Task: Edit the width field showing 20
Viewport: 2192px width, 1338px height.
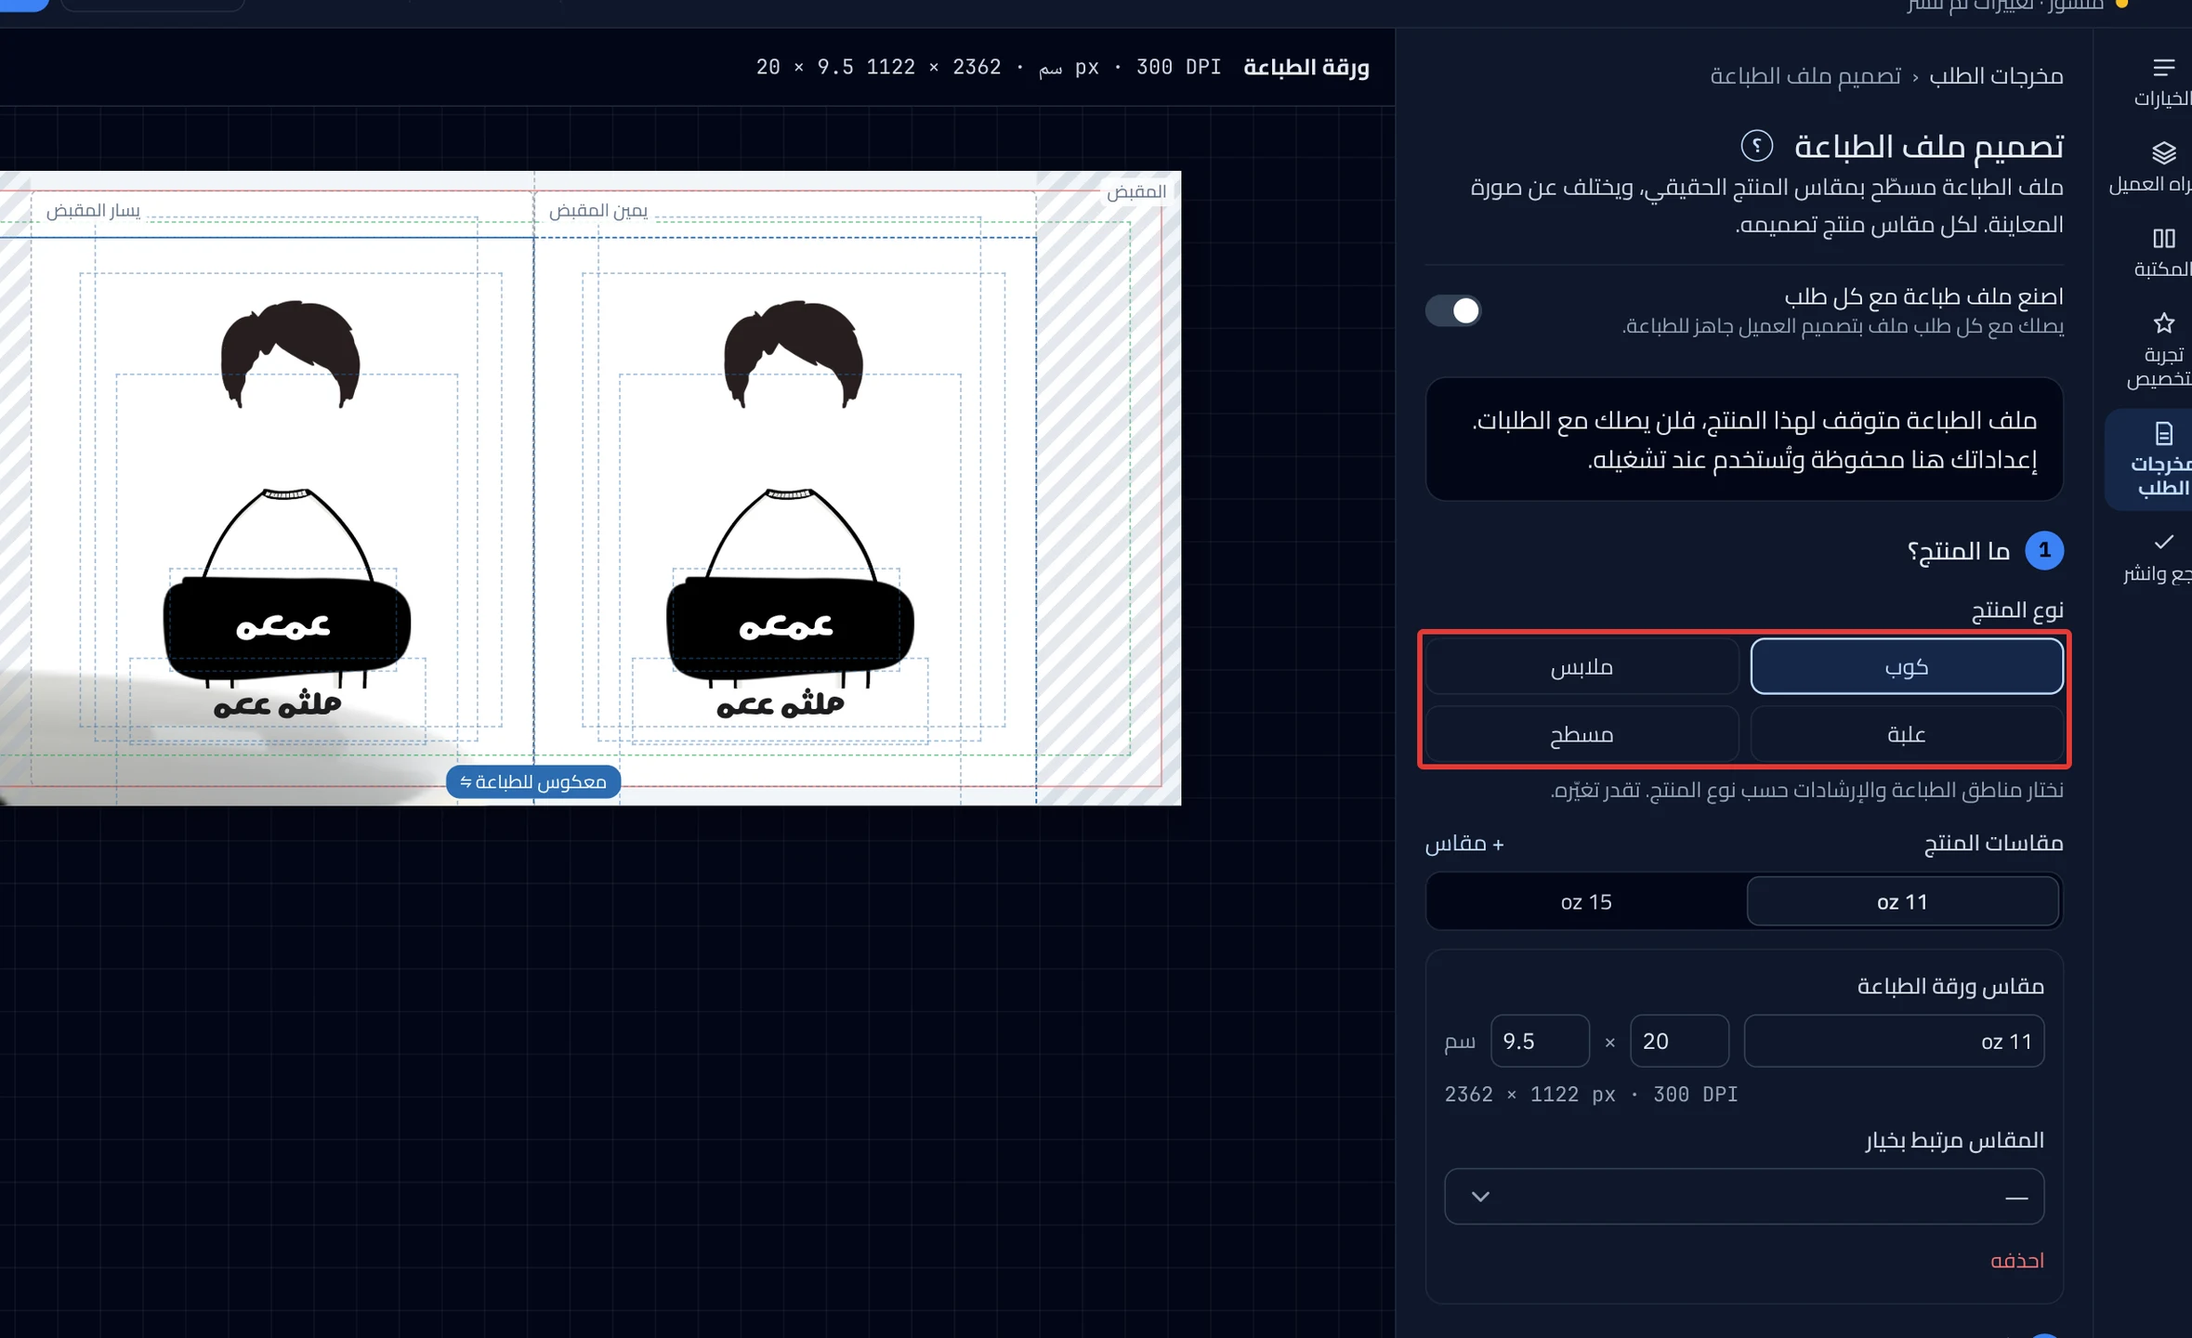Action: 1679,1041
